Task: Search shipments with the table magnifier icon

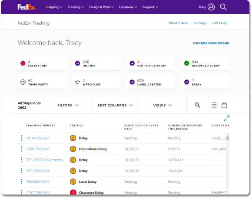Action: [197, 105]
